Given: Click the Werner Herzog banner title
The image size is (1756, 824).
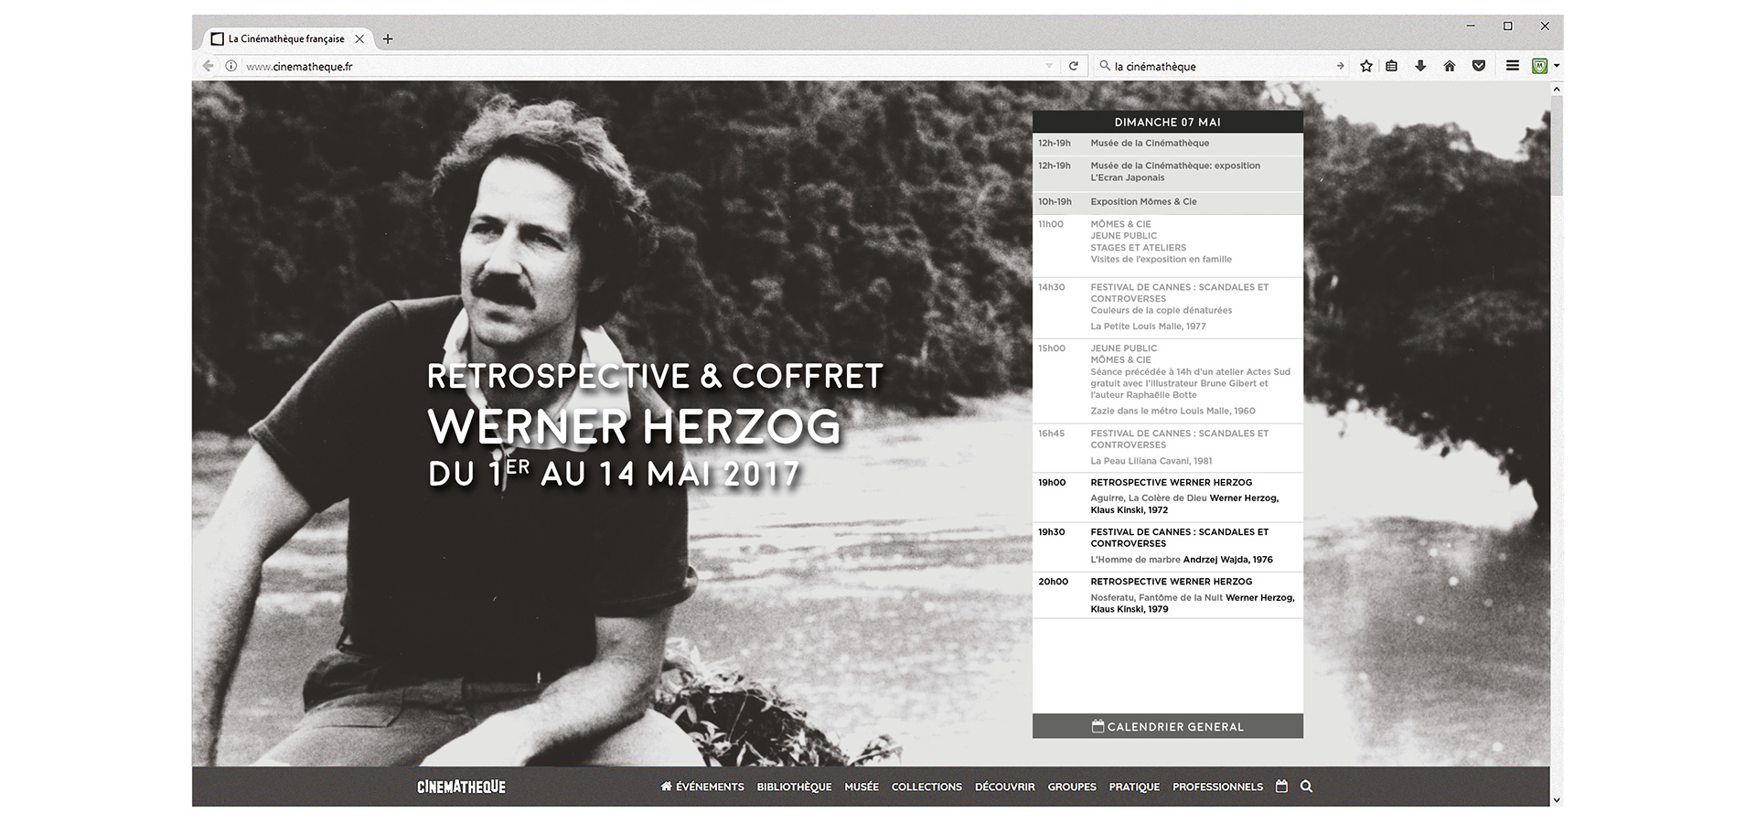Looking at the screenshot, I should 634,426.
